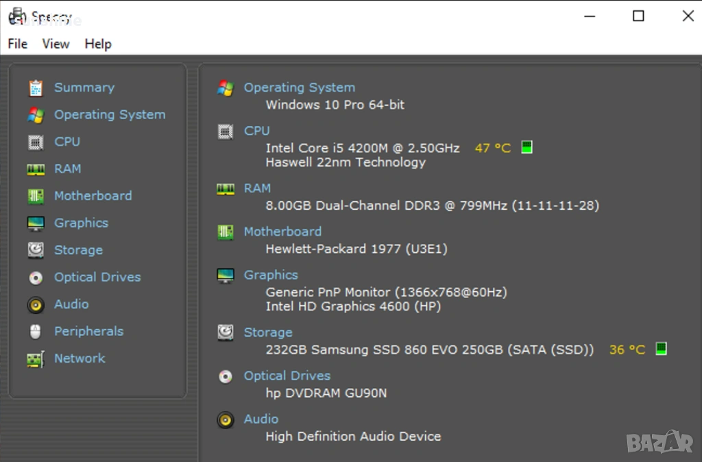
Task: Open the Motherboard heading link in summary
Action: point(282,231)
